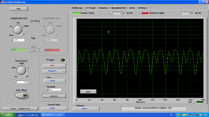Click the green Trigger indicator LED
Viewport: 209px width, 117px height.
[x=63, y=60]
